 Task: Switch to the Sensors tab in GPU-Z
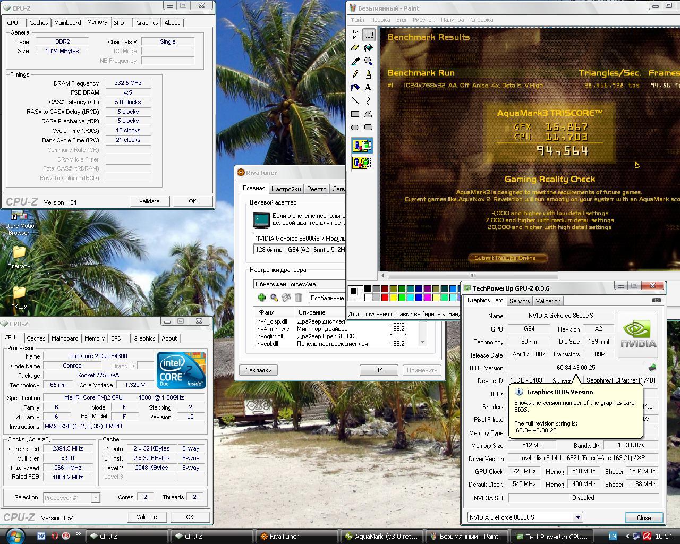[520, 301]
